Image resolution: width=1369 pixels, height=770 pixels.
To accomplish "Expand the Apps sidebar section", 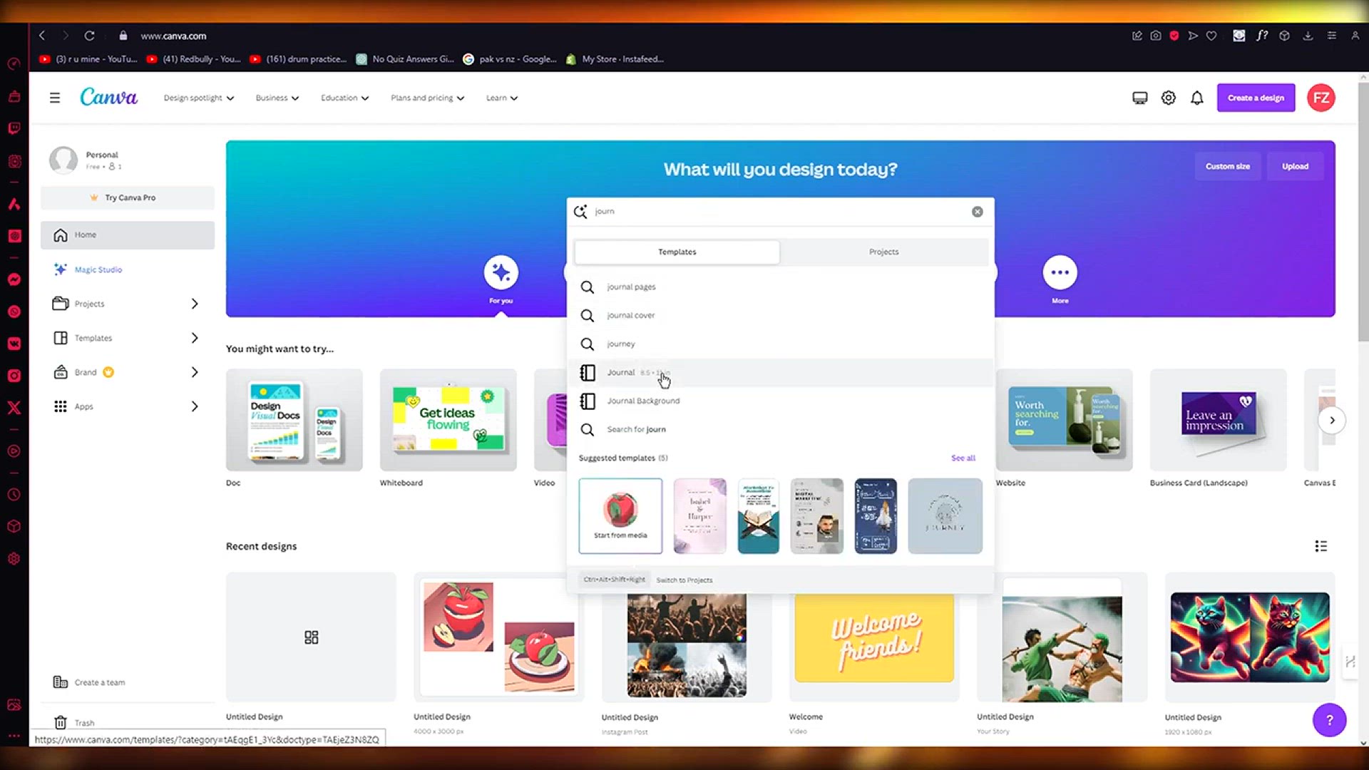I will pyautogui.click(x=195, y=406).
